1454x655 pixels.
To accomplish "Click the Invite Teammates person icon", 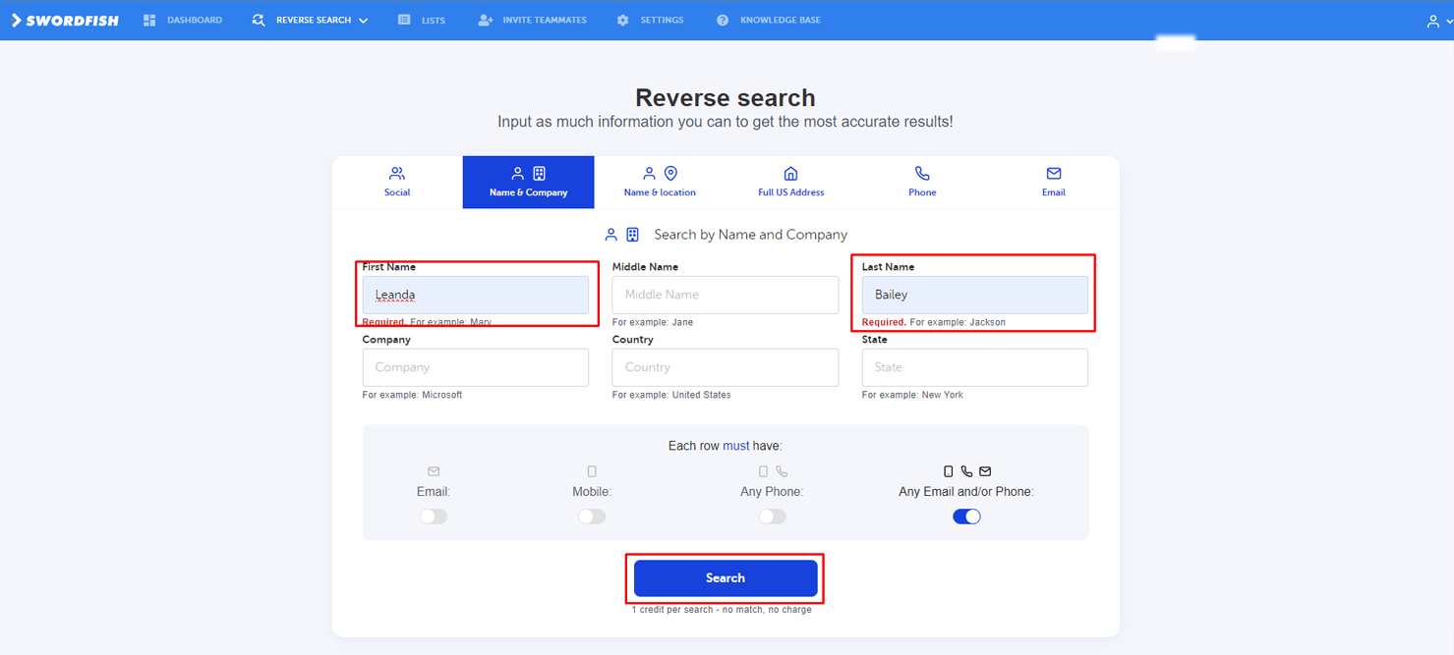I will 485,21.
